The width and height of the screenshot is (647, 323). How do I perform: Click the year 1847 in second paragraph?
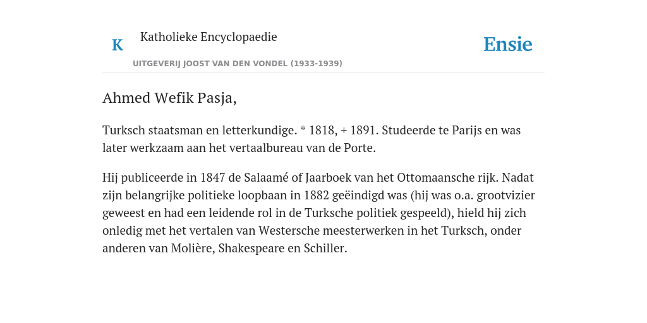213,178
